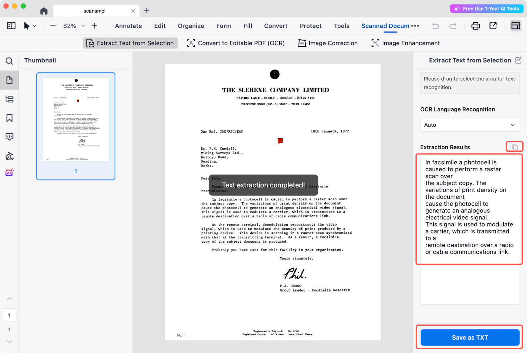527x353 pixels.
Task: Go to home screen icon
Action: [44, 11]
